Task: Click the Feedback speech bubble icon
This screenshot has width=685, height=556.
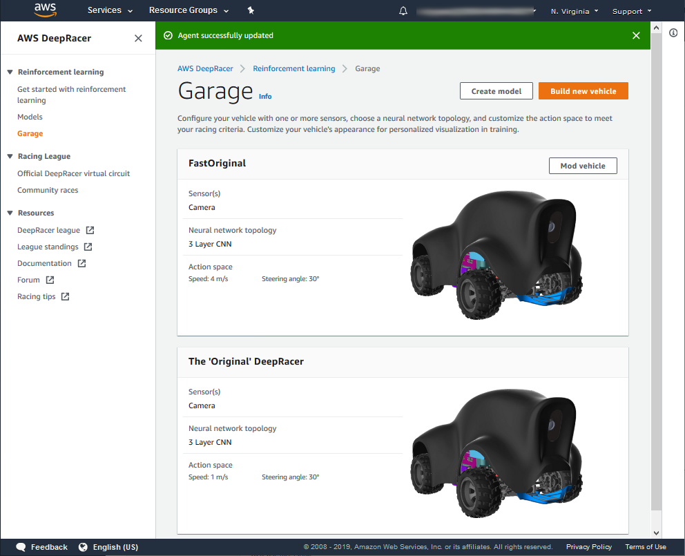Action: click(21, 547)
